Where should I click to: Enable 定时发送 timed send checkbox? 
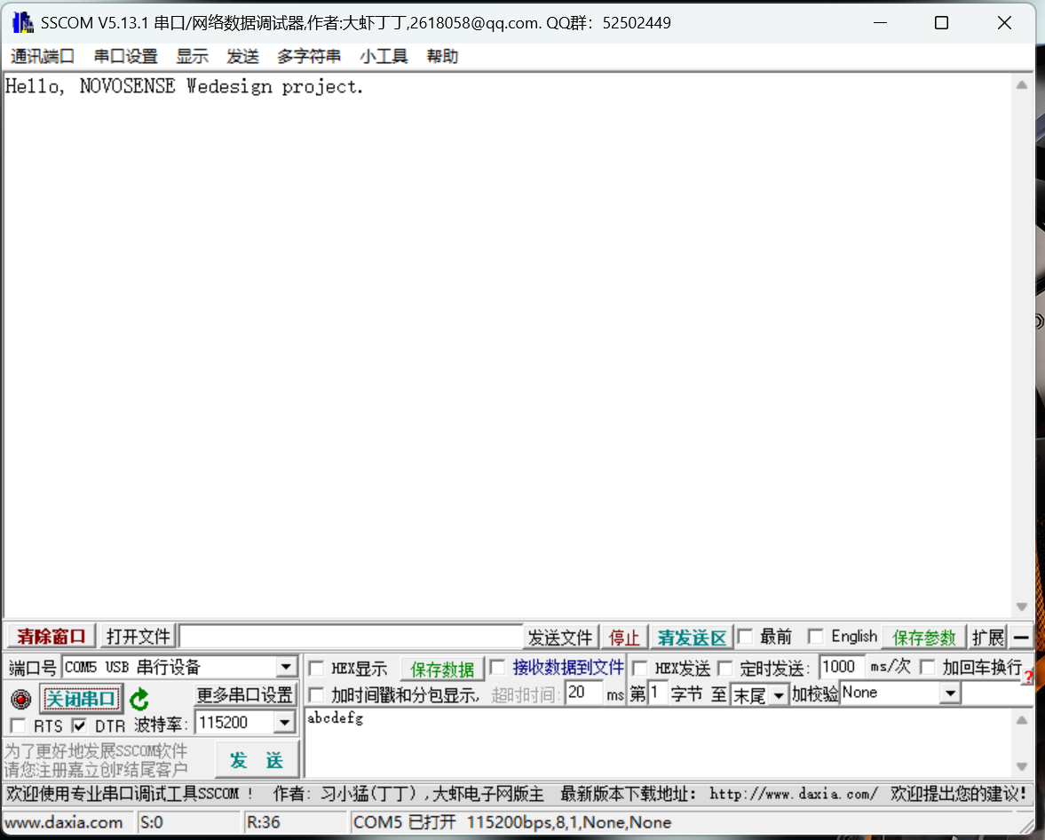point(725,669)
